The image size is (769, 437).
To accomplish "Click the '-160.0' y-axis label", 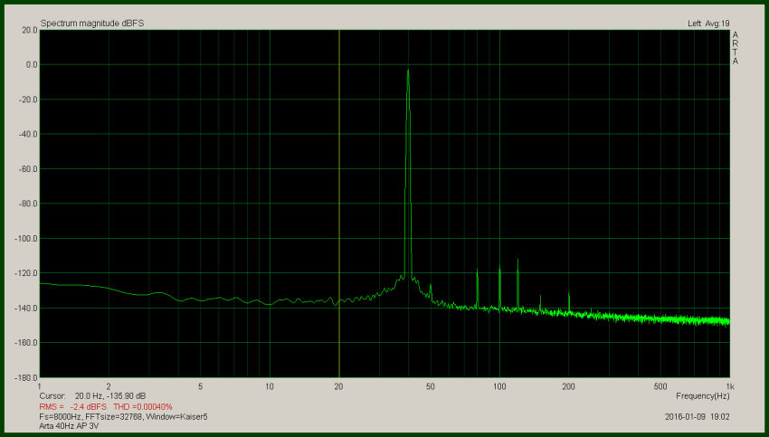I will point(26,343).
